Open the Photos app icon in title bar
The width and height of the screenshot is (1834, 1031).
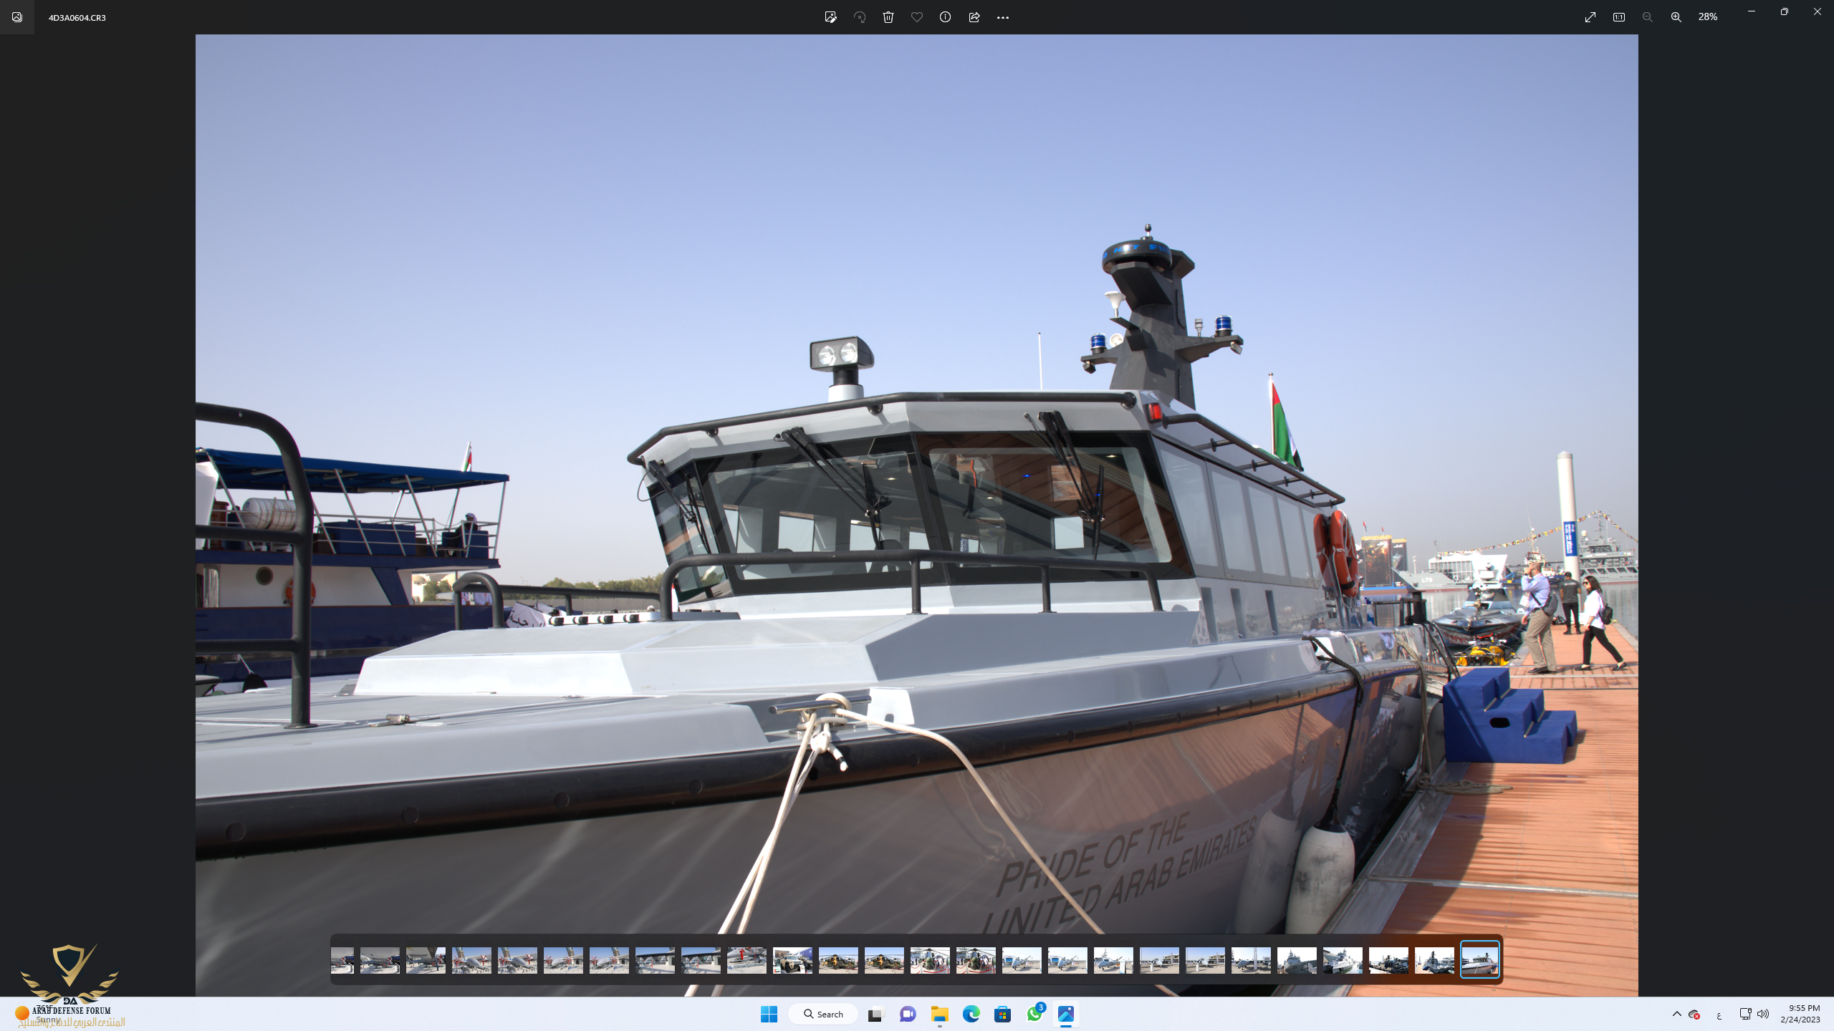17,17
